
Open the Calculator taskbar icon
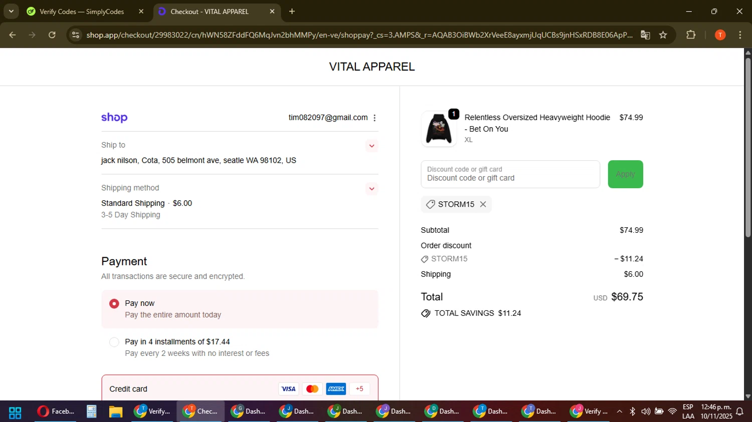(x=91, y=411)
